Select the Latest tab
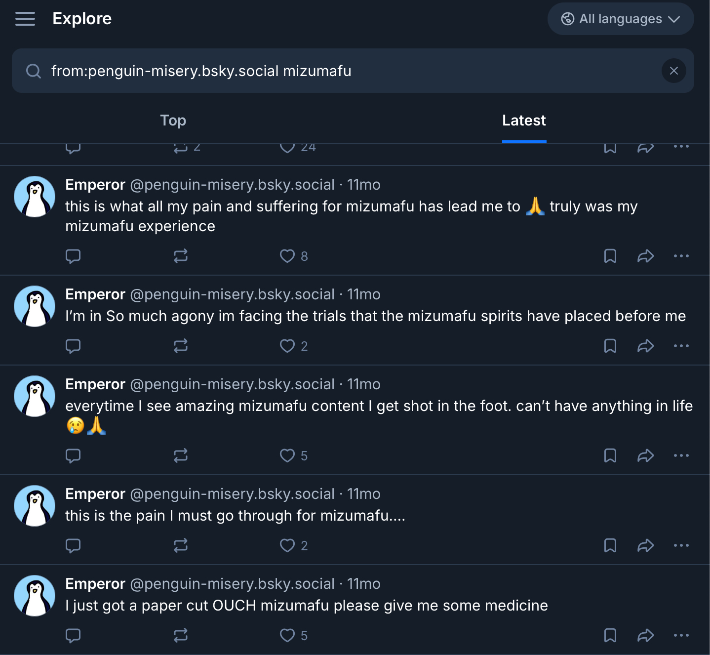Image resolution: width=710 pixels, height=655 pixels. click(523, 121)
